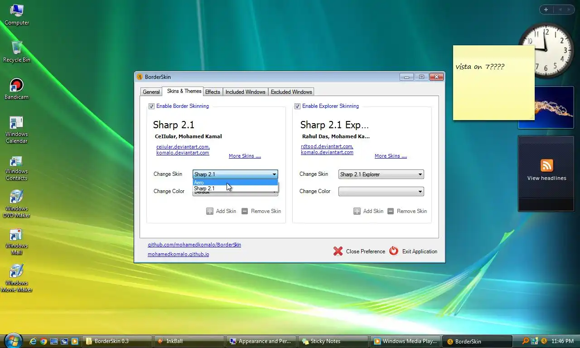Click the slideshow picture gadget
The height and width of the screenshot is (348, 580).
click(x=554, y=108)
